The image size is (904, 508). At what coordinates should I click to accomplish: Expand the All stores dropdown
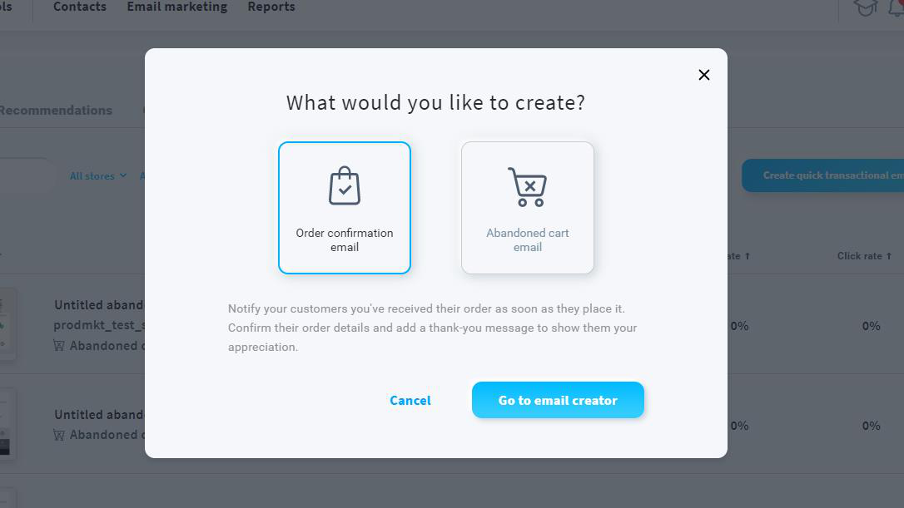(98, 175)
